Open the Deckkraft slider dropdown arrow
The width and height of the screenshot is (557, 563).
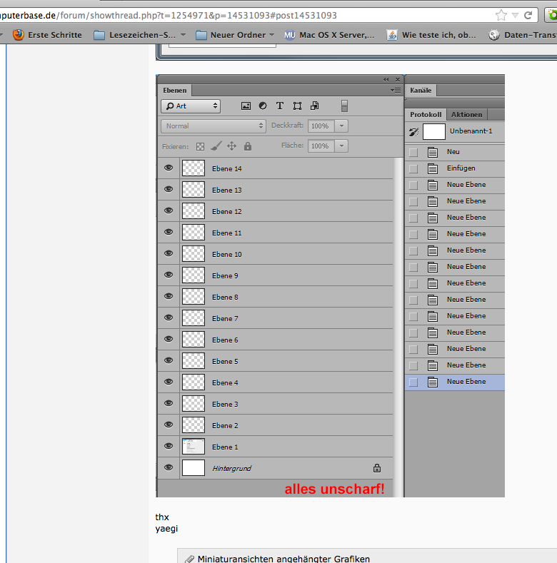tap(342, 126)
